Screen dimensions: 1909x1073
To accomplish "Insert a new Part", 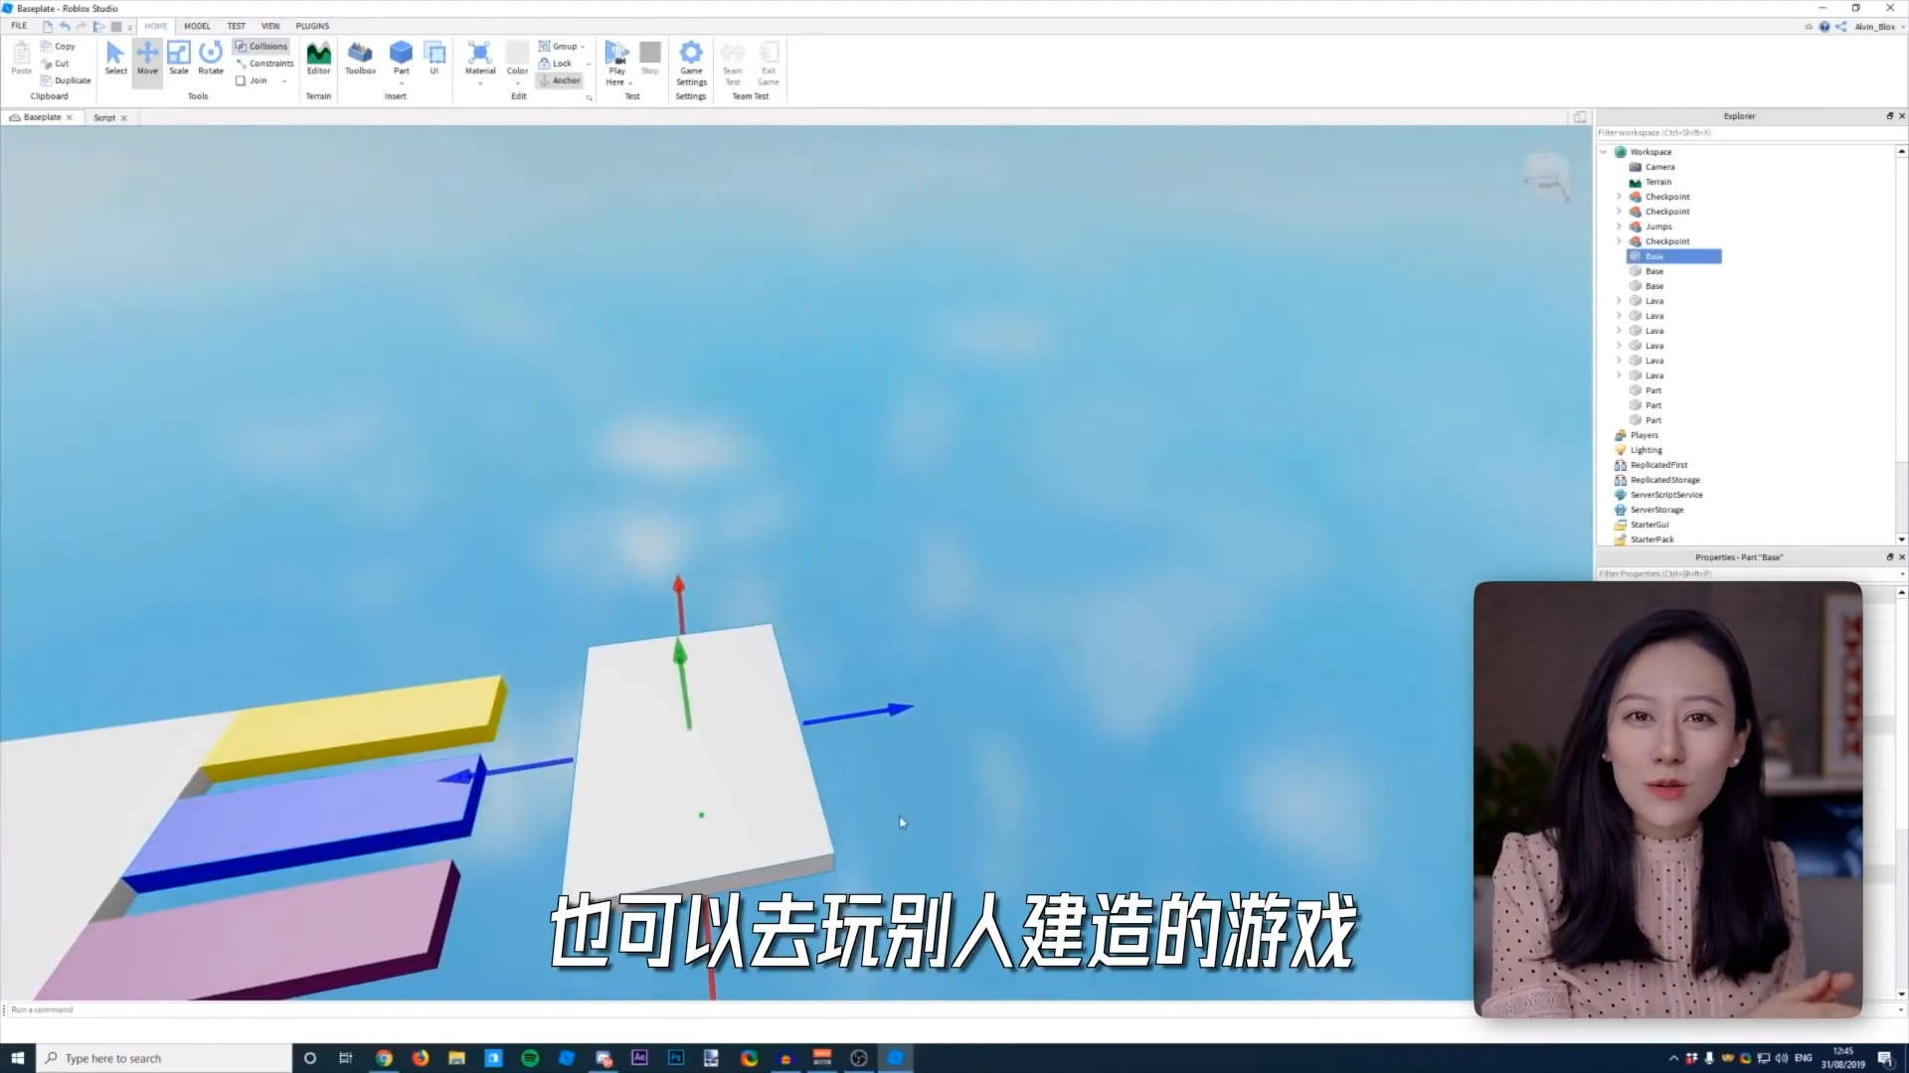I will click(x=401, y=53).
